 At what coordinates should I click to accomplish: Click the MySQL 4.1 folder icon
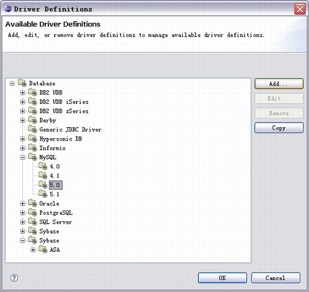pyautogui.click(x=43, y=176)
